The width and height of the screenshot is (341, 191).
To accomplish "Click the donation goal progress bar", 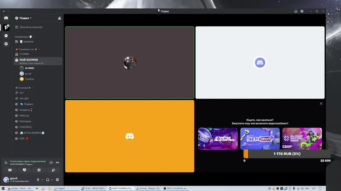I will click(287, 154).
